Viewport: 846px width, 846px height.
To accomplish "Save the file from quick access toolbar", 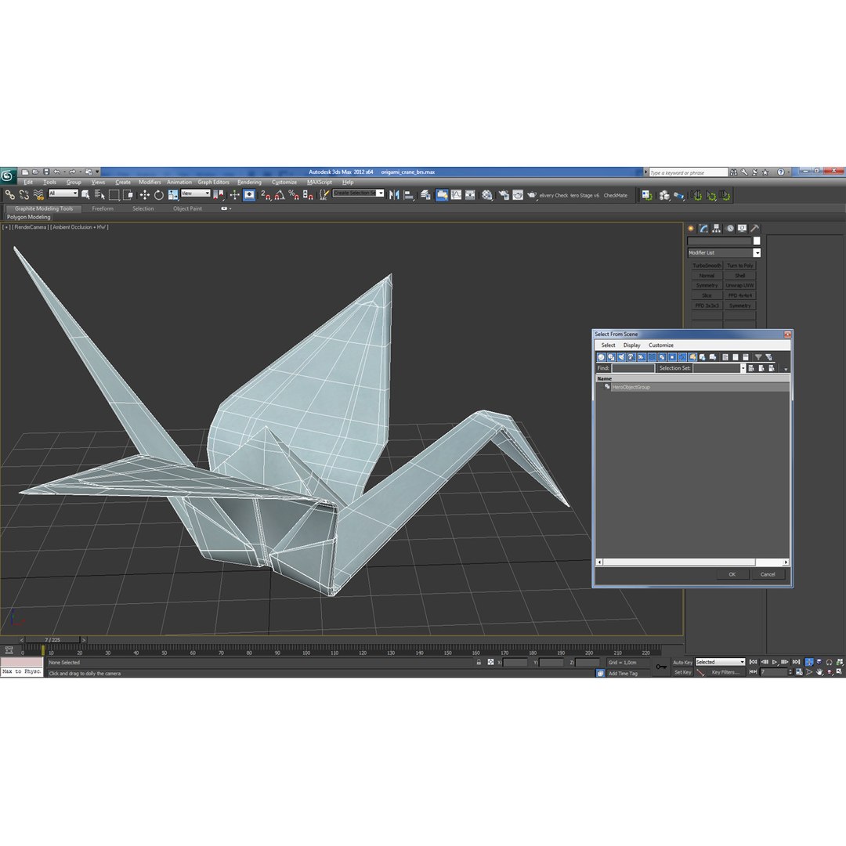I will click(x=46, y=172).
